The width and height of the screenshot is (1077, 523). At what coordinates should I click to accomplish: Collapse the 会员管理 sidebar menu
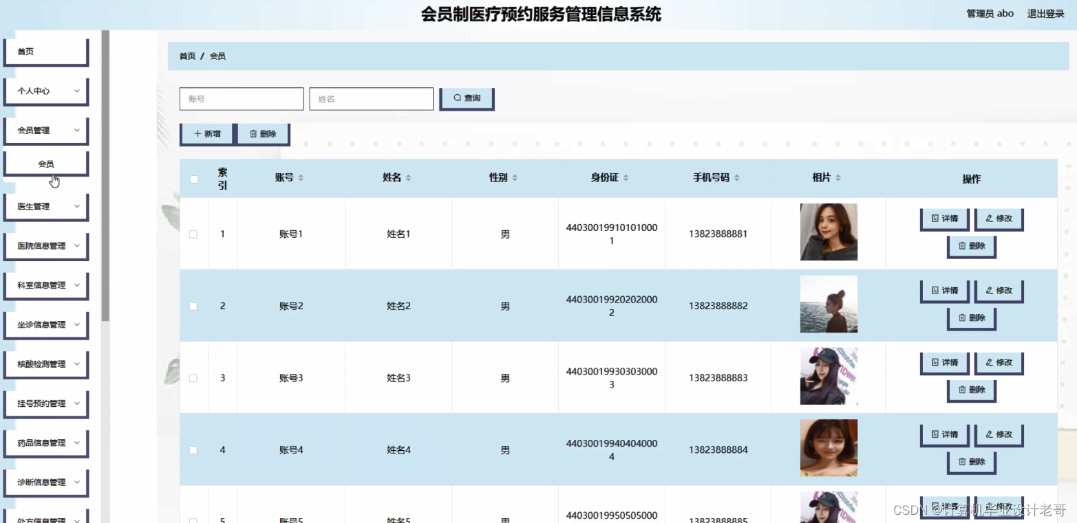click(x=46, y=131)
